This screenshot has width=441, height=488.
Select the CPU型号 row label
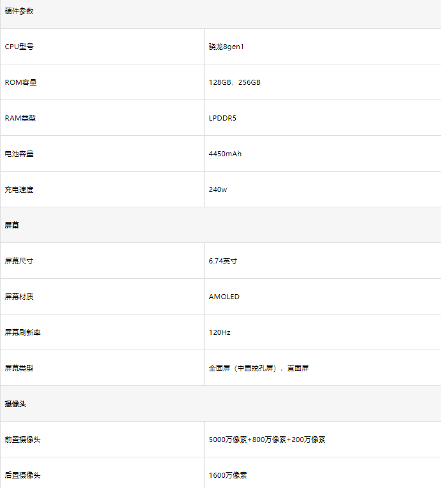click(19, 47)
